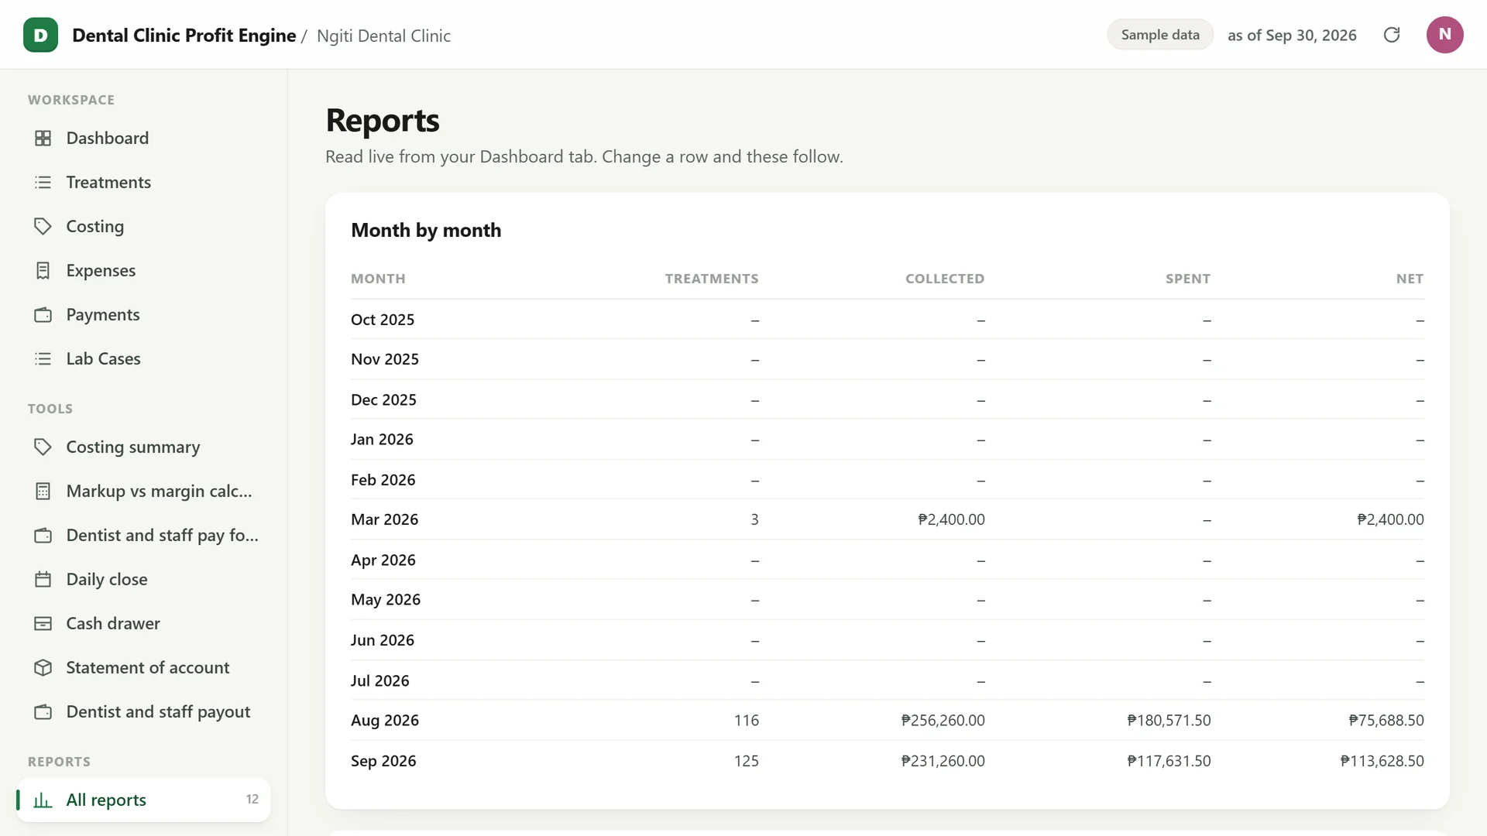Click the Dashboard grid icon
This screenshot has height=836, width=1487.
(43, 138)
